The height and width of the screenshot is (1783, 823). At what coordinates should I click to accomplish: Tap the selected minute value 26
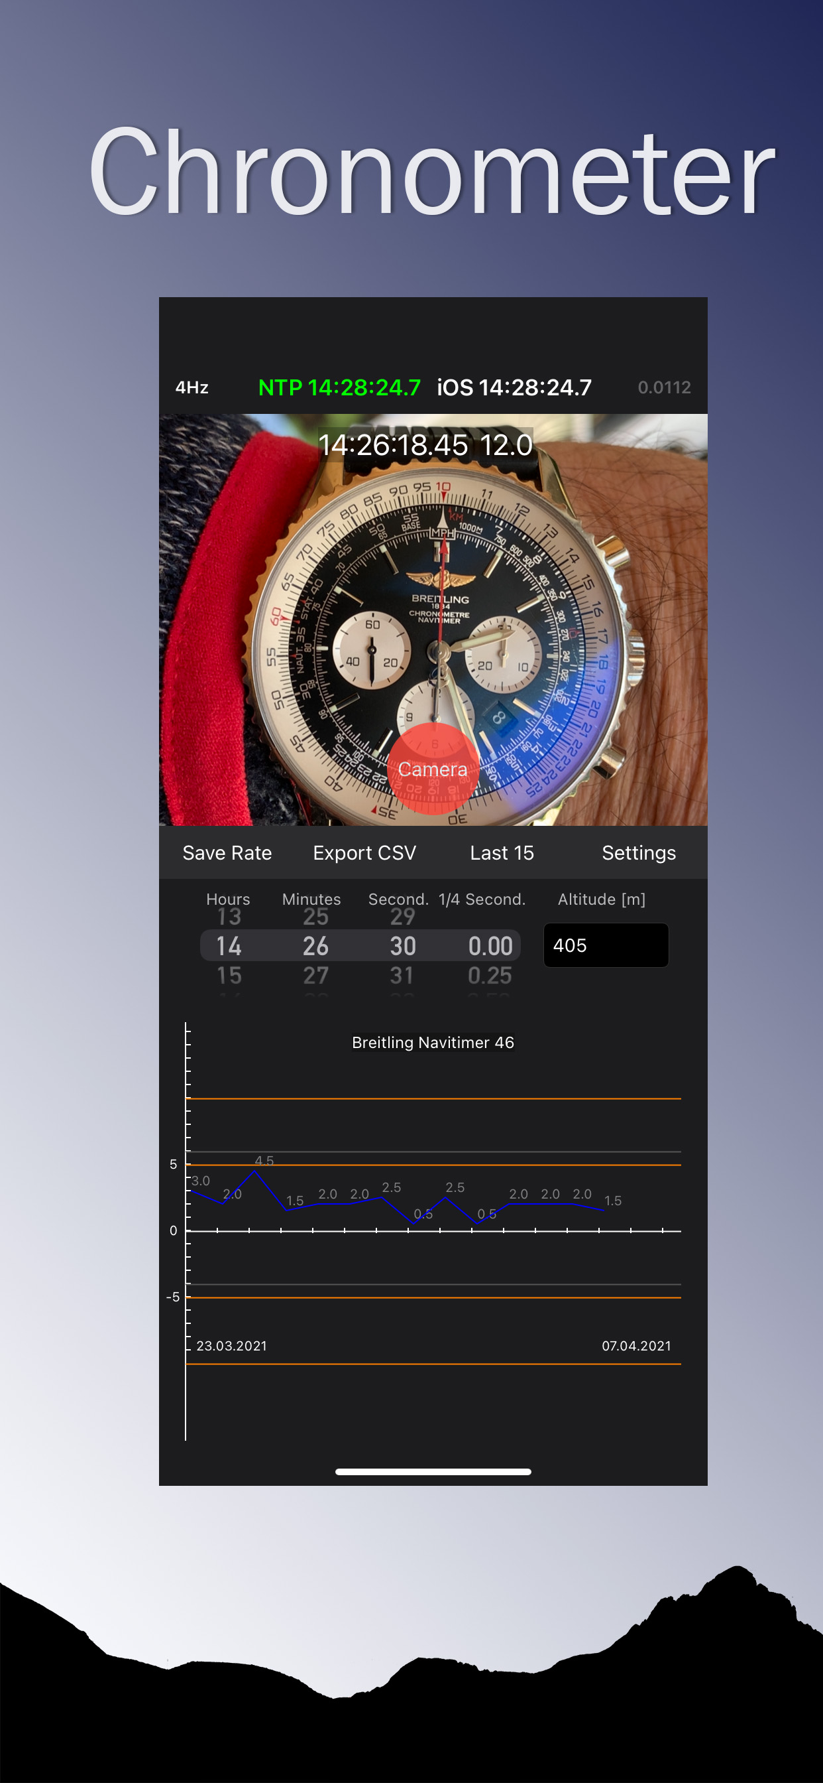[x=315, y=945]
